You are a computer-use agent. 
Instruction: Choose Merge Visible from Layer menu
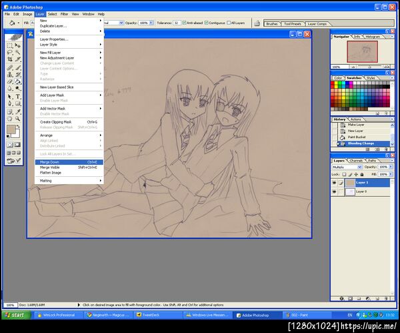pyautogui.click(x=69, y=168)
